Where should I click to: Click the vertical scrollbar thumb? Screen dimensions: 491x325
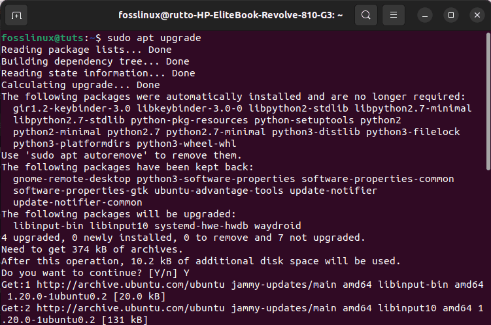click(488, 101)
